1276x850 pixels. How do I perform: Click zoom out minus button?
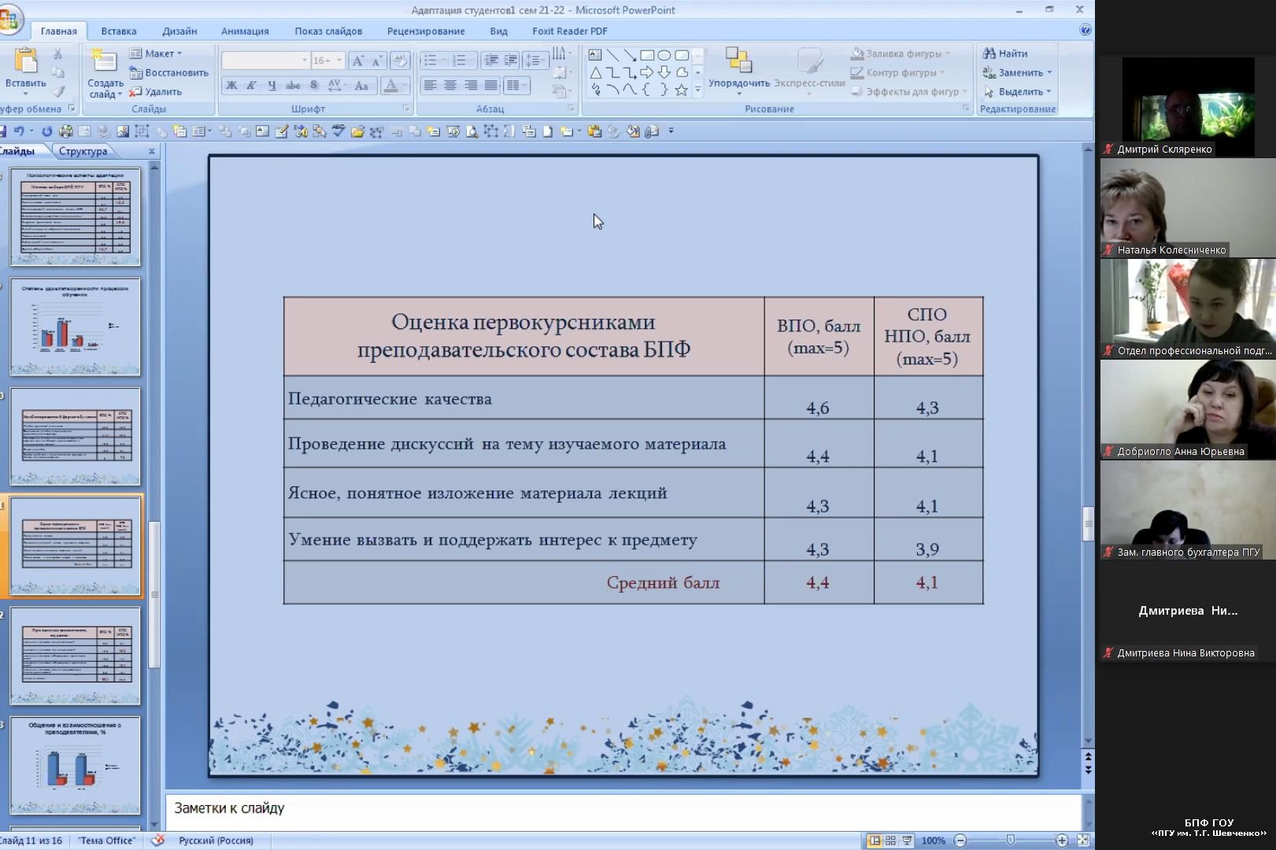coord(960,841)
